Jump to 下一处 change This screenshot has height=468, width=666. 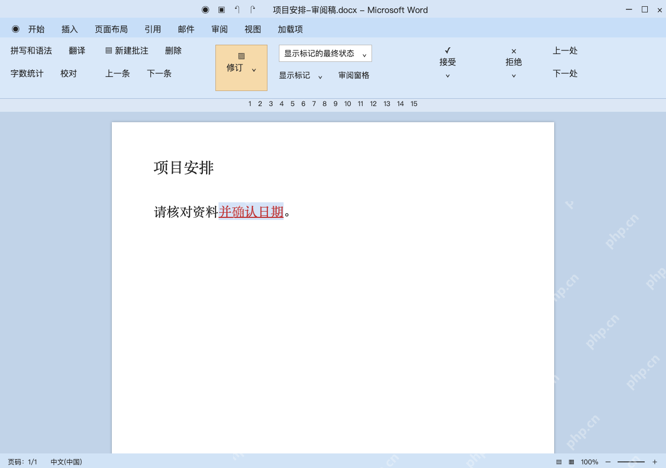tap(565, 73)
